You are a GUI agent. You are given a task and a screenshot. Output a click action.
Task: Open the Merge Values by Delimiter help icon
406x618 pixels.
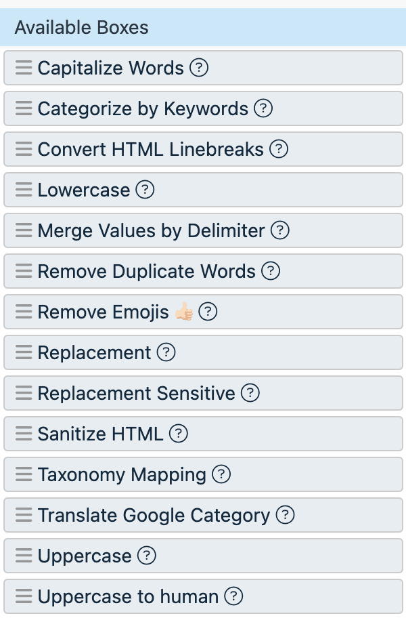pos(280,230)
